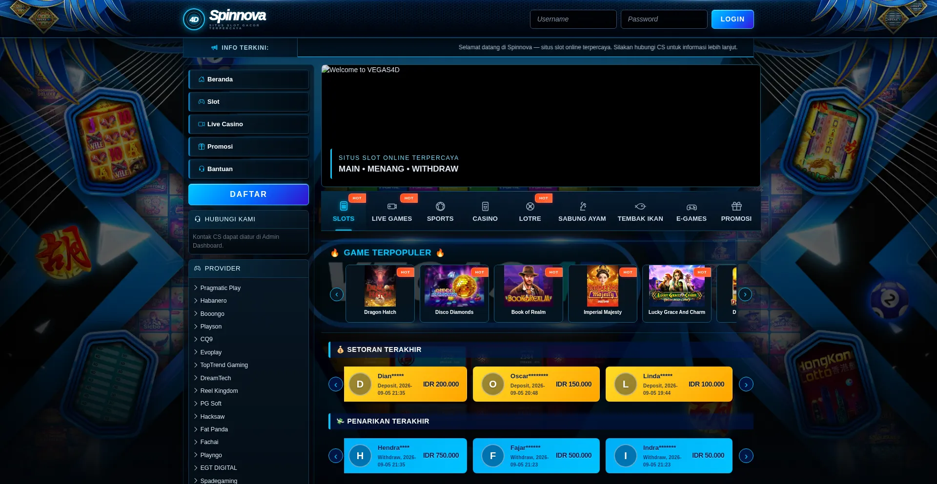Switch to the E-GAMES tab

point(692,212)
